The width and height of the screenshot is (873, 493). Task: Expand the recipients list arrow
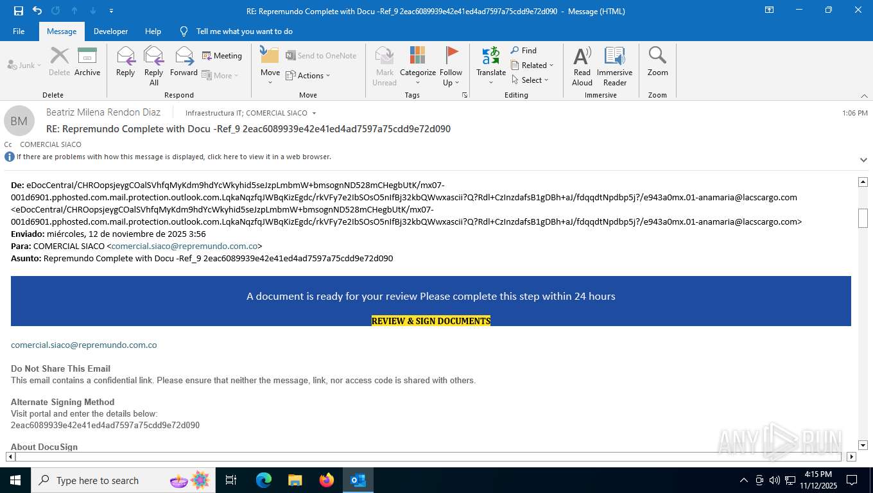[314, 114]
